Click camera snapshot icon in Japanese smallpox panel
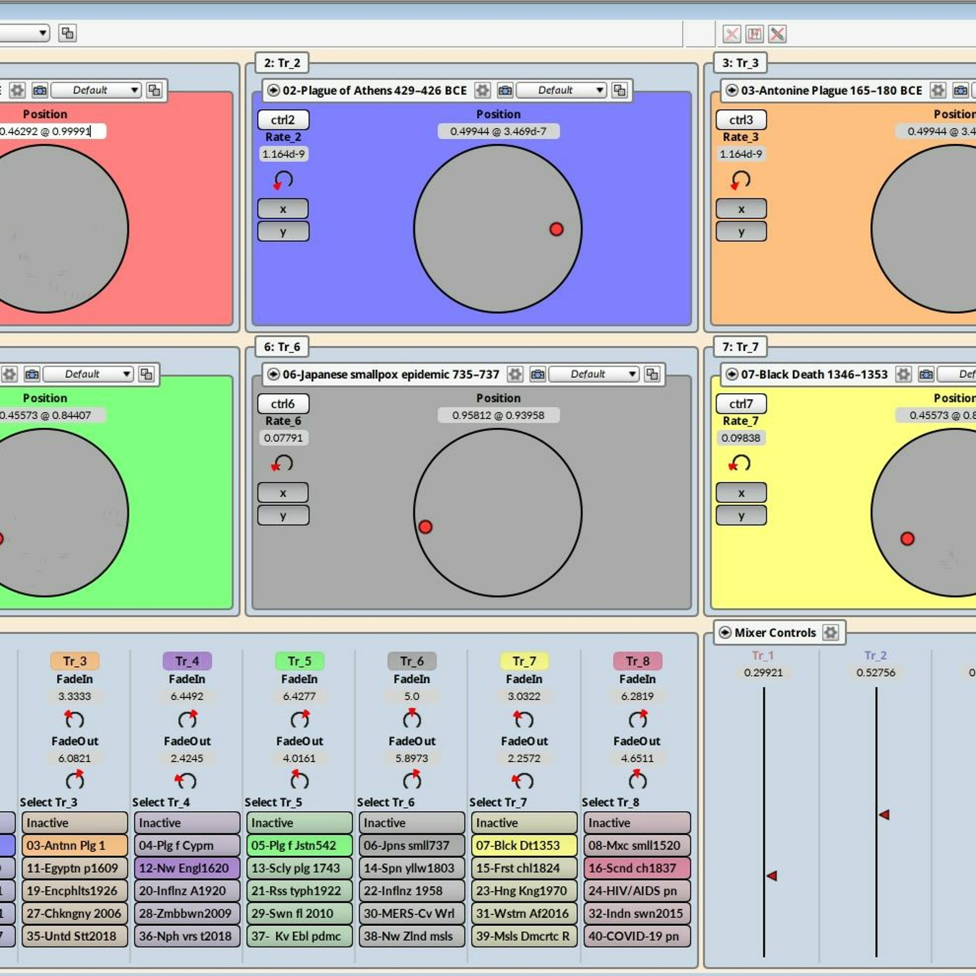 (x=537, y=374)
